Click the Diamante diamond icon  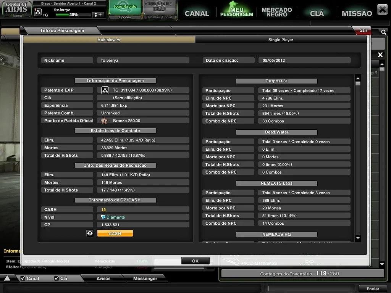point(103,217)
